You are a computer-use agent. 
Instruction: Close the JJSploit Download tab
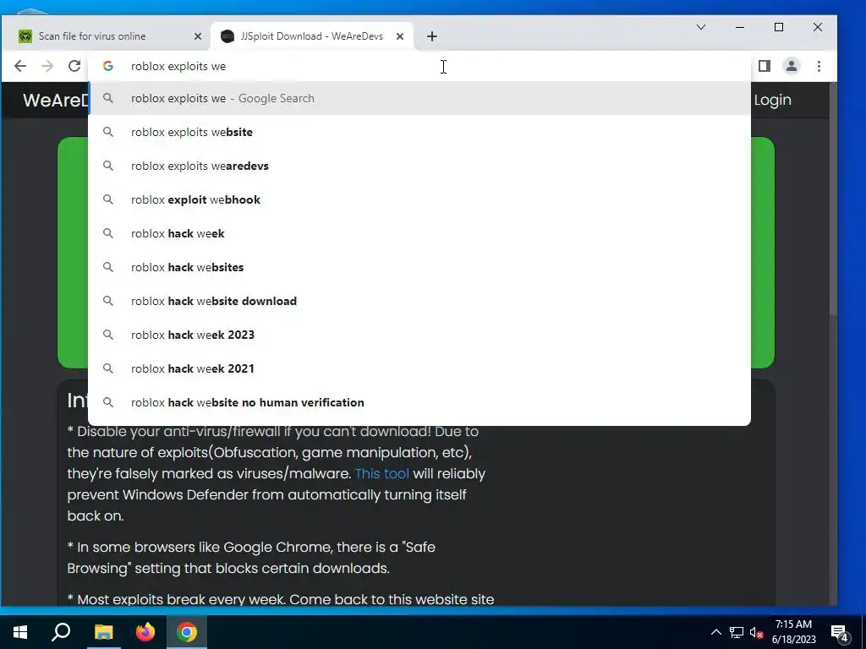(x=400, y=36)
